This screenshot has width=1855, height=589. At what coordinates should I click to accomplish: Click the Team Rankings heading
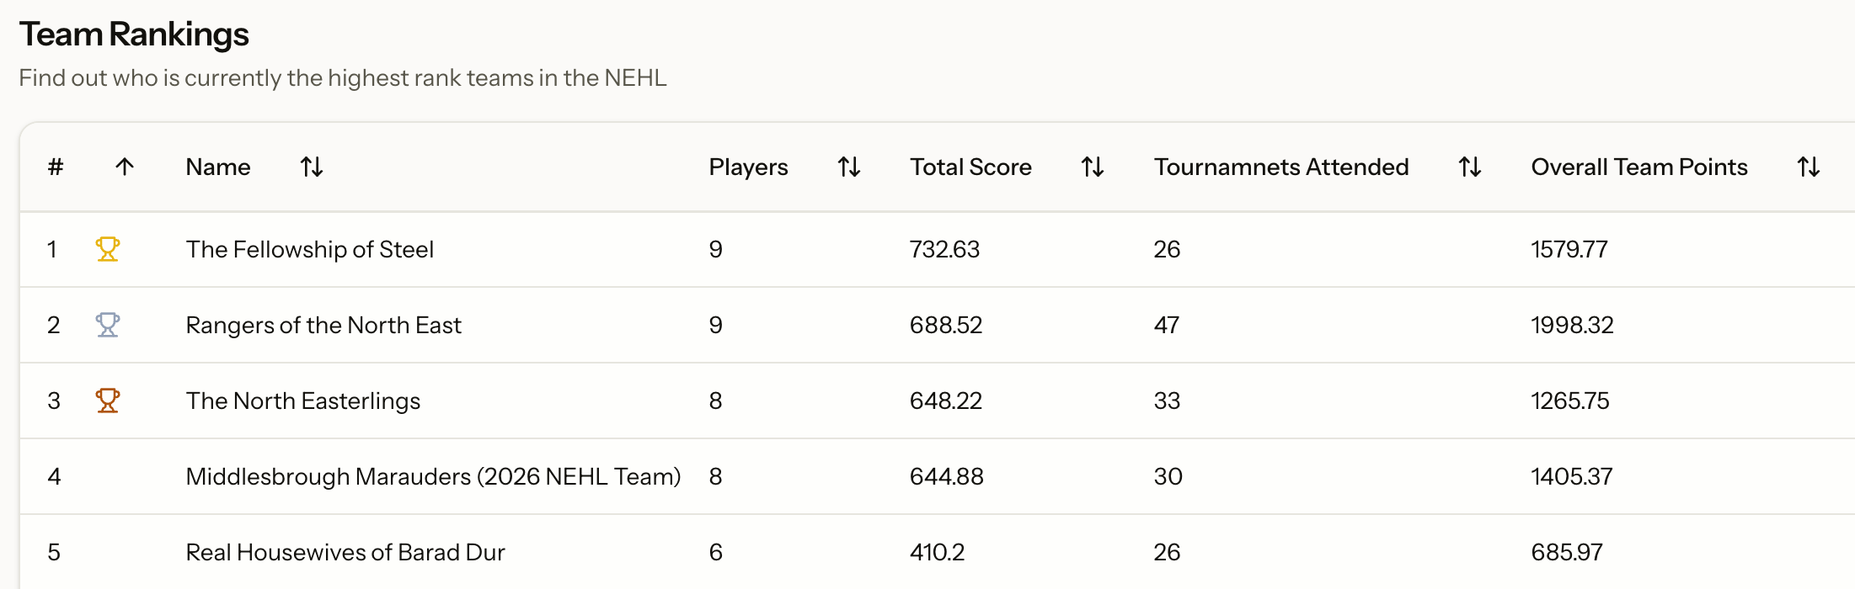coord(134,34)
